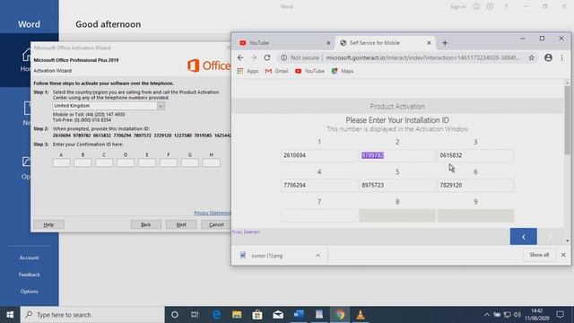
Task: Open Task View on taskbar
Action: click(195, 315)
